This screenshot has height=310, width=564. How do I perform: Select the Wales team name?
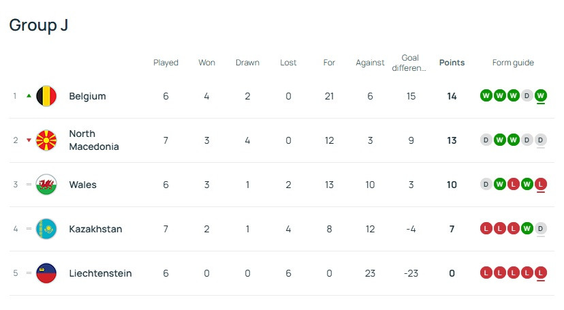tap(82, 185)
